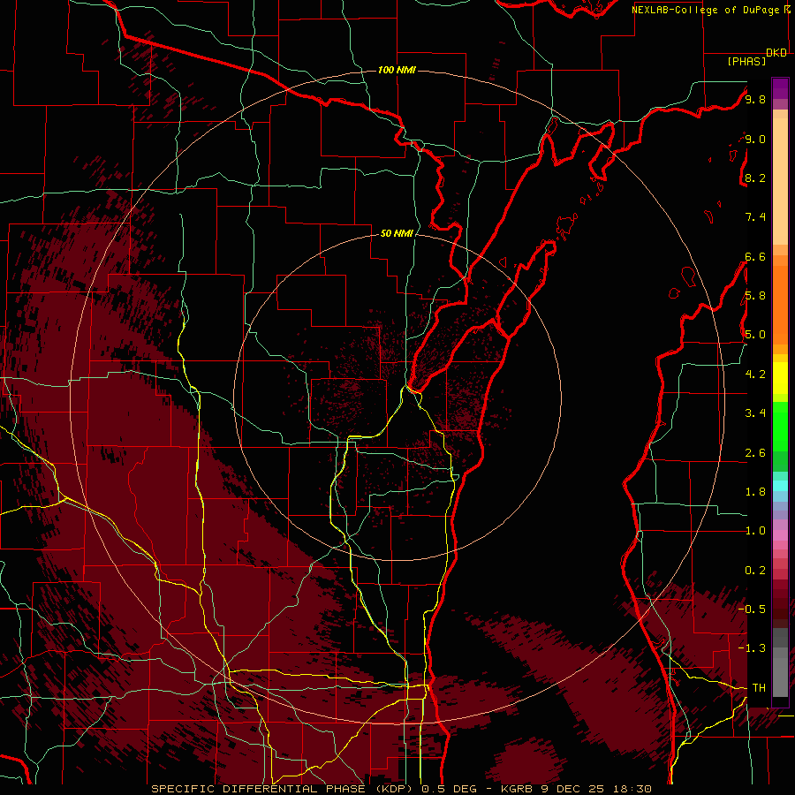Click the "100 NMI" range ring label
The height and width of the screenshot is (795, 795).
[x=397, y=70]
